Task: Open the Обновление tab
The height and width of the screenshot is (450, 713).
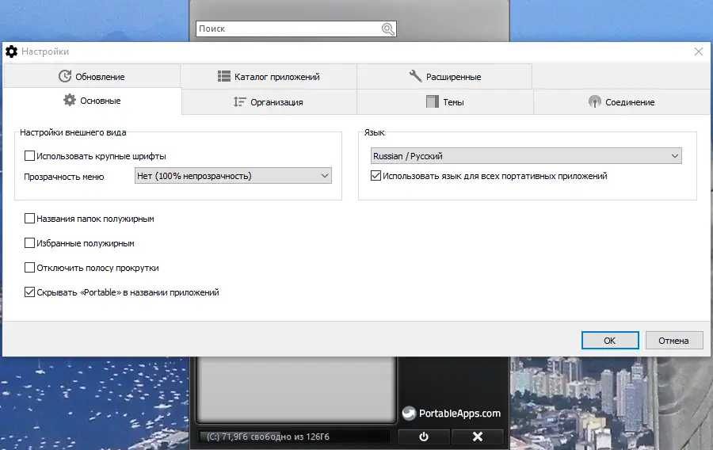Action: coord(92,76)
